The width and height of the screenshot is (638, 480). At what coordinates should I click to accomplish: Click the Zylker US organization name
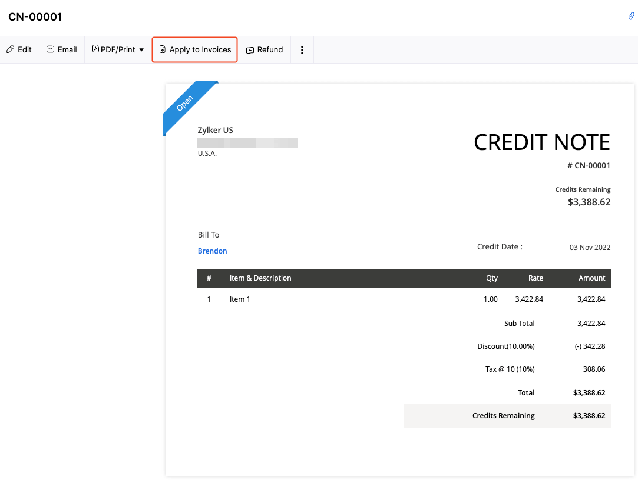[215, 130]
